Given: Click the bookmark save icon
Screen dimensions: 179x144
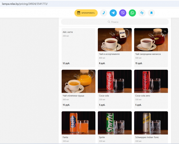Looking at the screenshot, I should (x=152, y=13).
